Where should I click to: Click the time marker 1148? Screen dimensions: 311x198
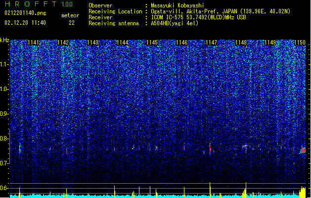point(241,43)
